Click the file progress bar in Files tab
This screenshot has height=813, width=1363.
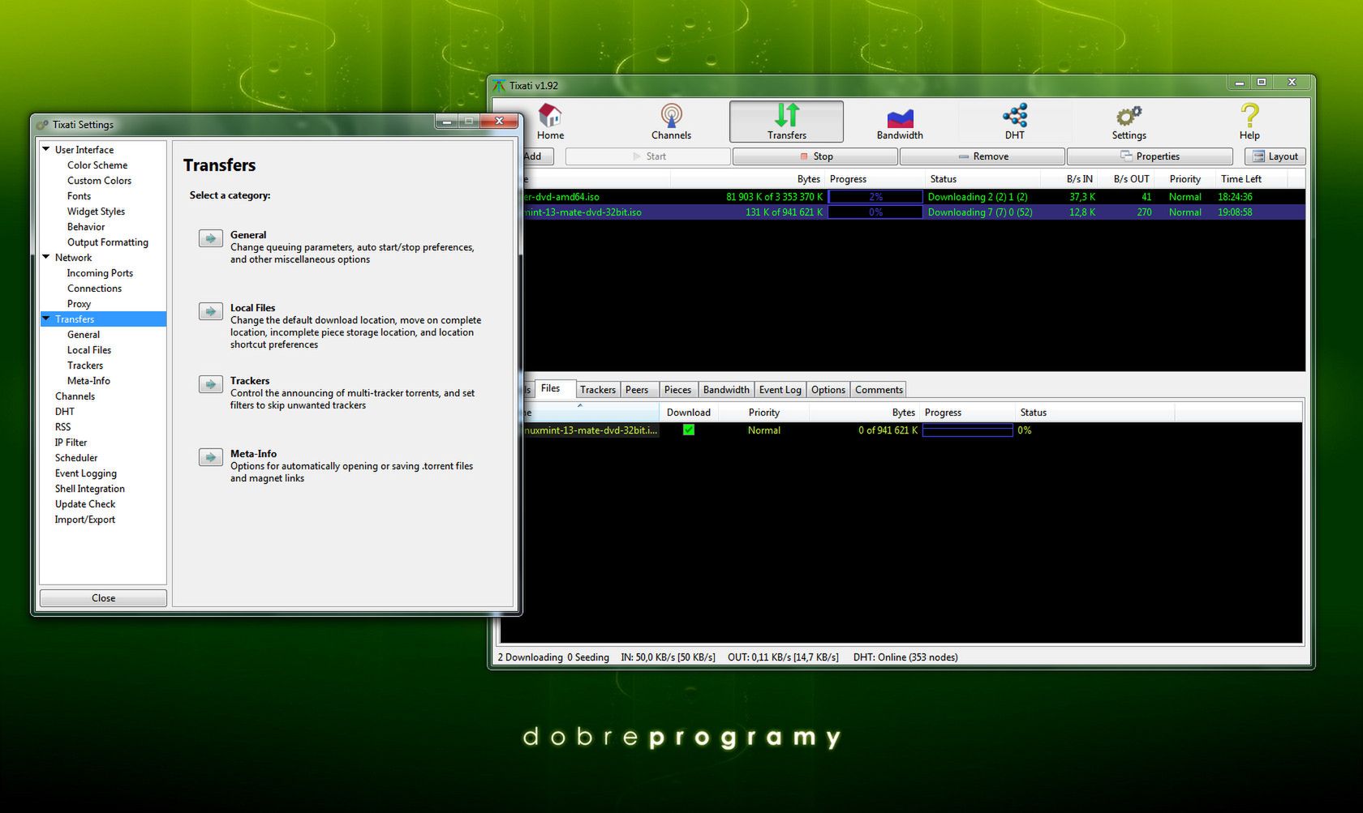click(x=968, y=430)
